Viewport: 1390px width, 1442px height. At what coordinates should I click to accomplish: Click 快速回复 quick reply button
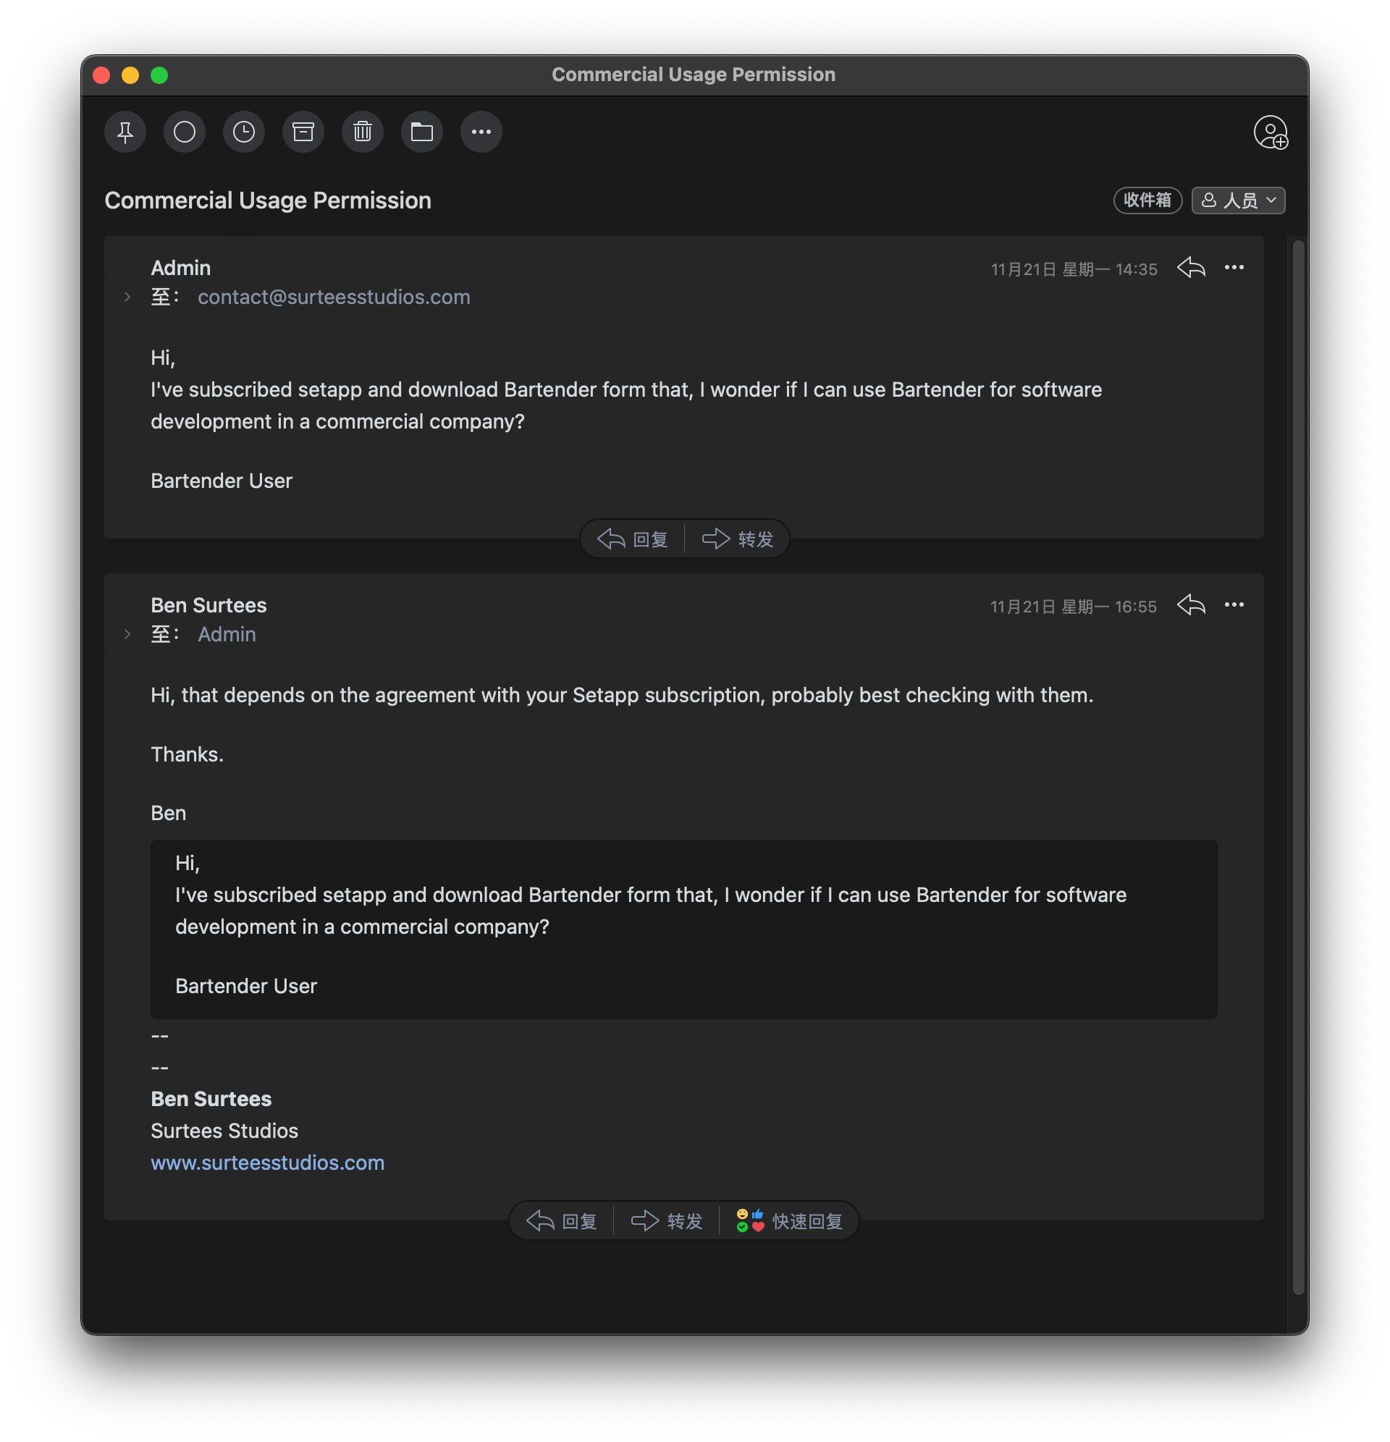point(790,1221)
